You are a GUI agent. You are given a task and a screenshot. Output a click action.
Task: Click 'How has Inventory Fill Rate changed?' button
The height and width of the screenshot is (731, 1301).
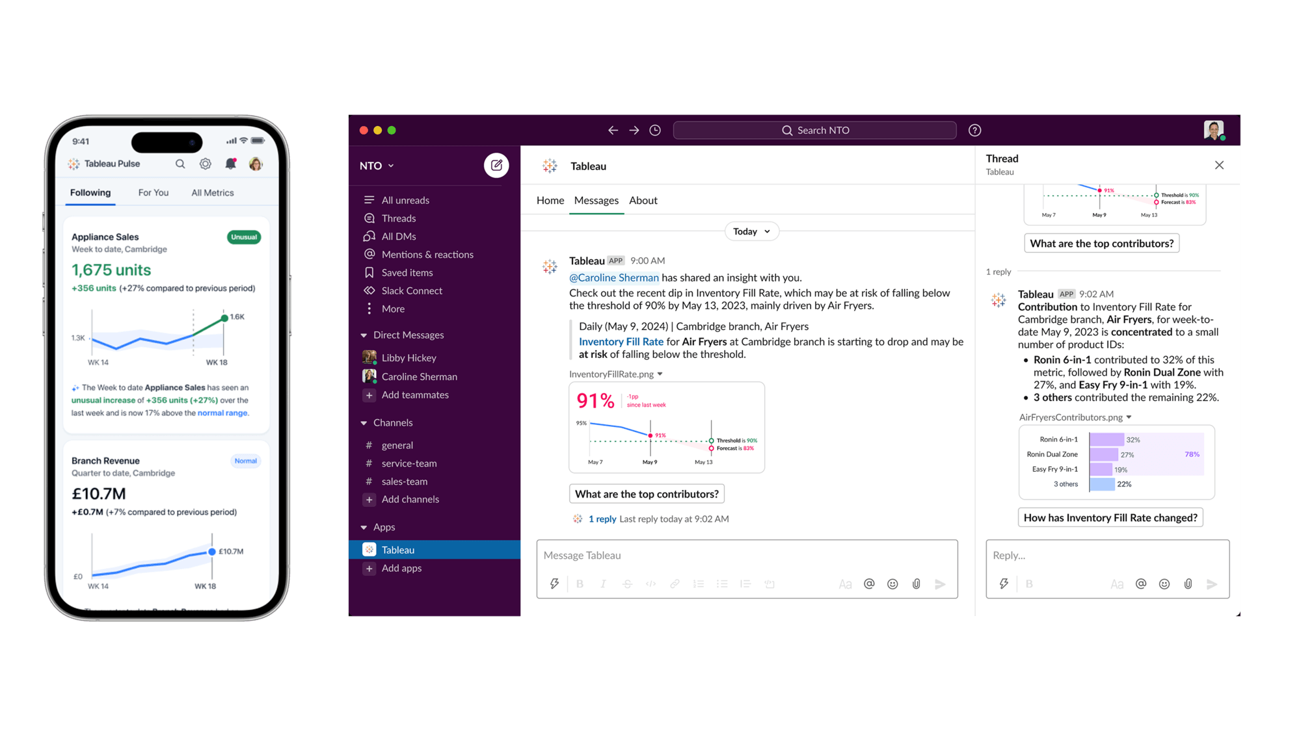pyautogui.click(x=1110, y=517)
